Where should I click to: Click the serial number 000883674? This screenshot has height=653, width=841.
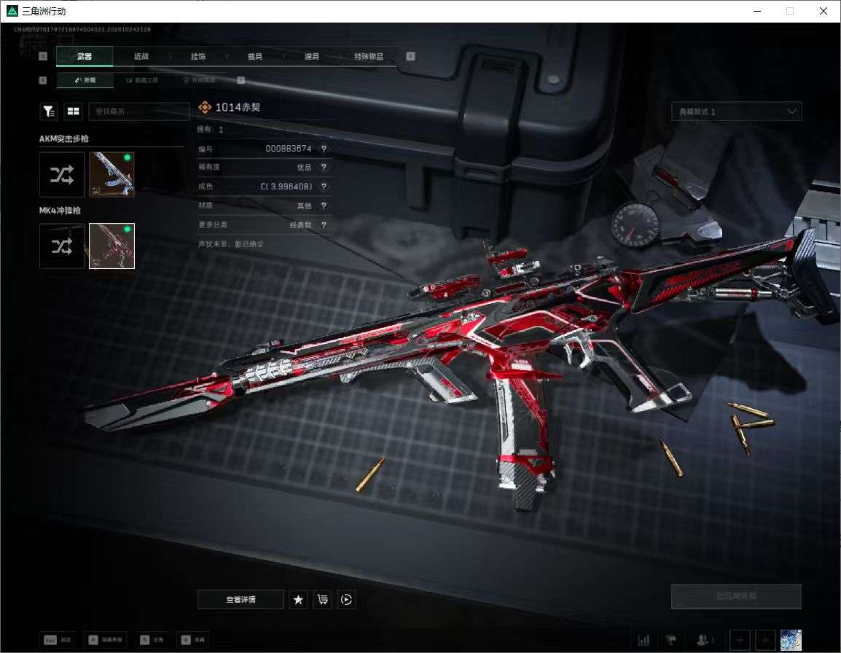pos(289,149)
